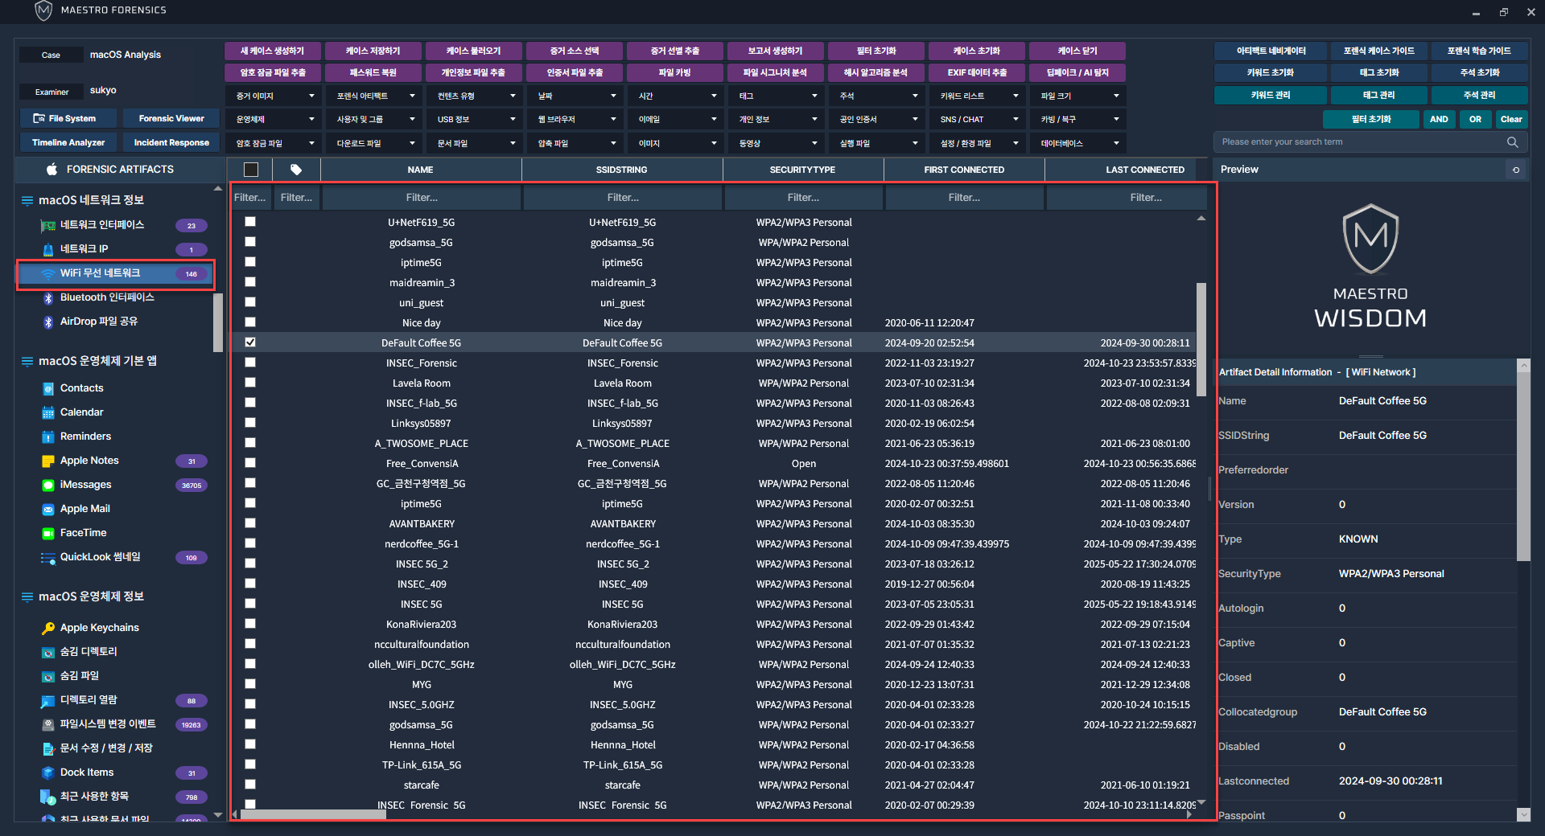The width and height of the screenshot is (1545, 836).
Task: Click the search magnifier icon
Action: (1512, 142)
